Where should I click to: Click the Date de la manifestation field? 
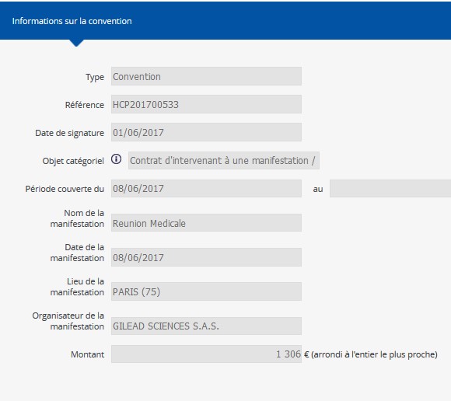click(x=206, y=257)
